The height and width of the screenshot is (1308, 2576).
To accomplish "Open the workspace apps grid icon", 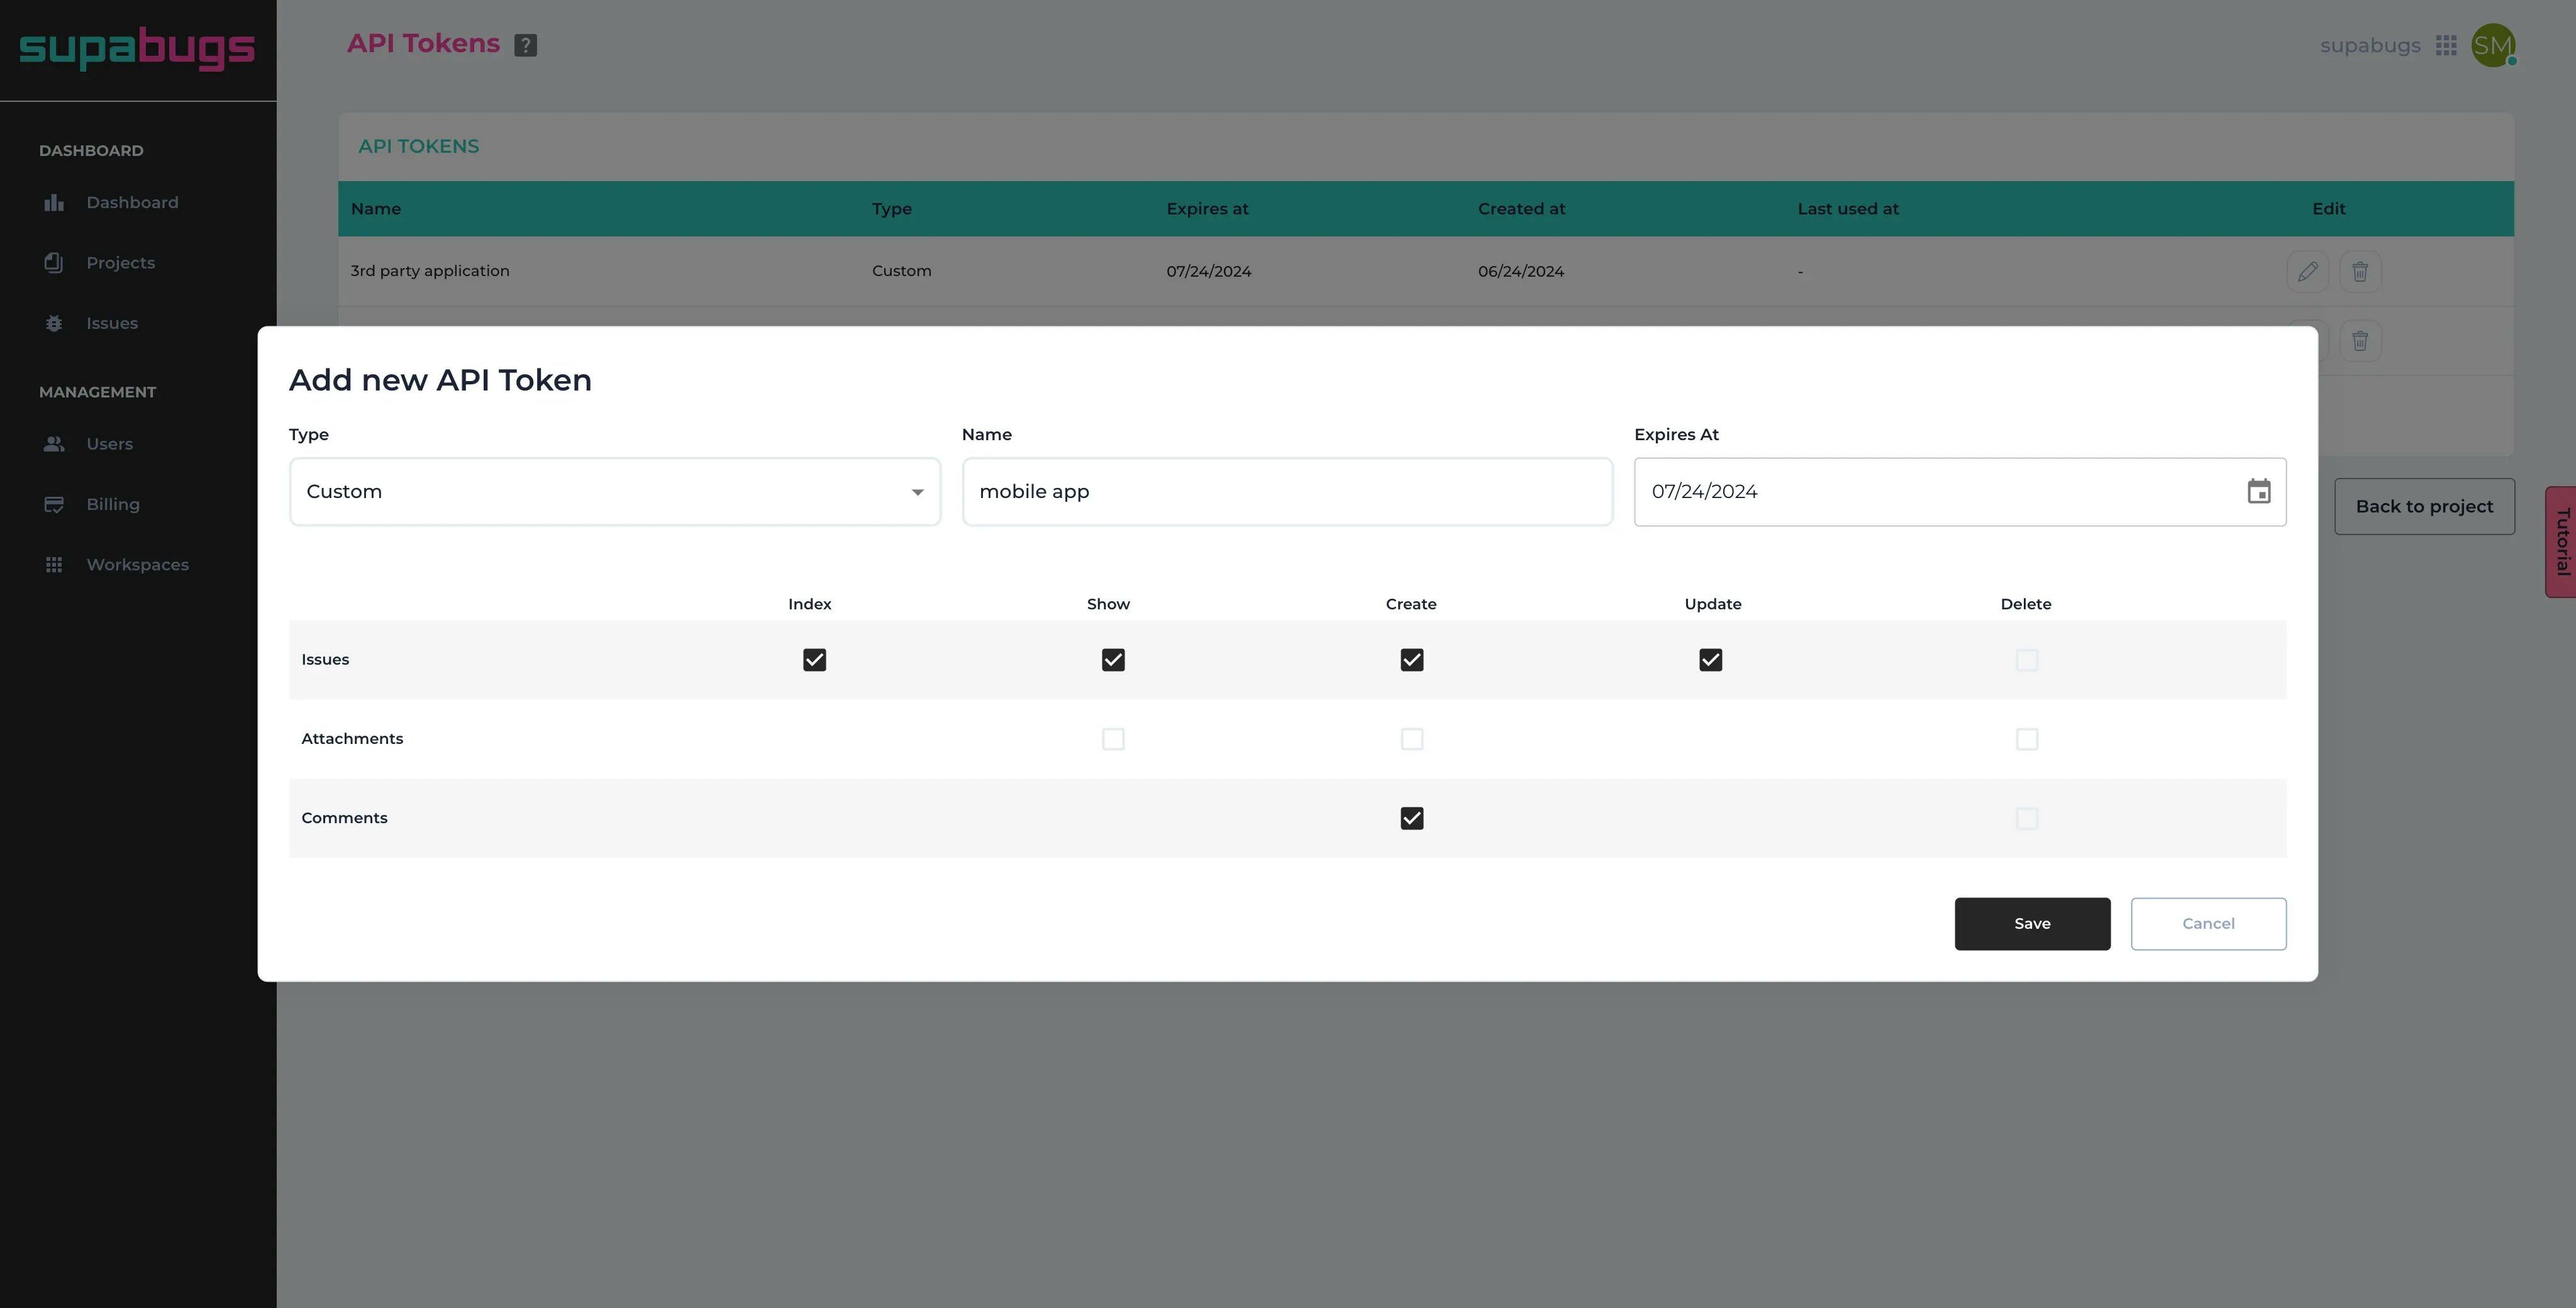I will coord(2446,45).
